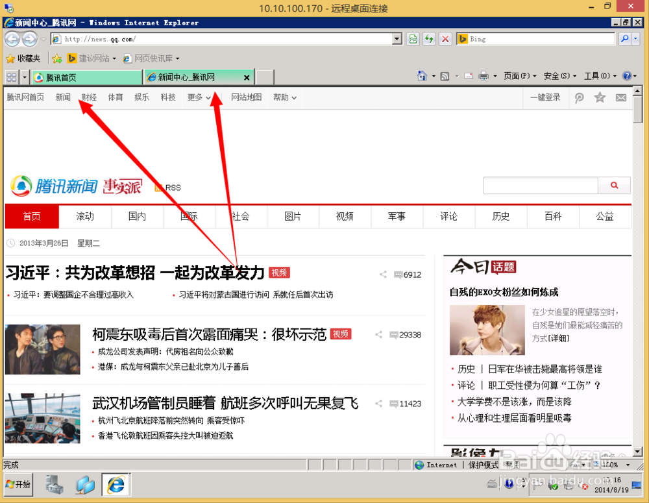Image resolution: width=649 pixels, height=503 pixels.
Task: Expand 网页快讯库 web slice dropdown
Action: pos(178,59)
